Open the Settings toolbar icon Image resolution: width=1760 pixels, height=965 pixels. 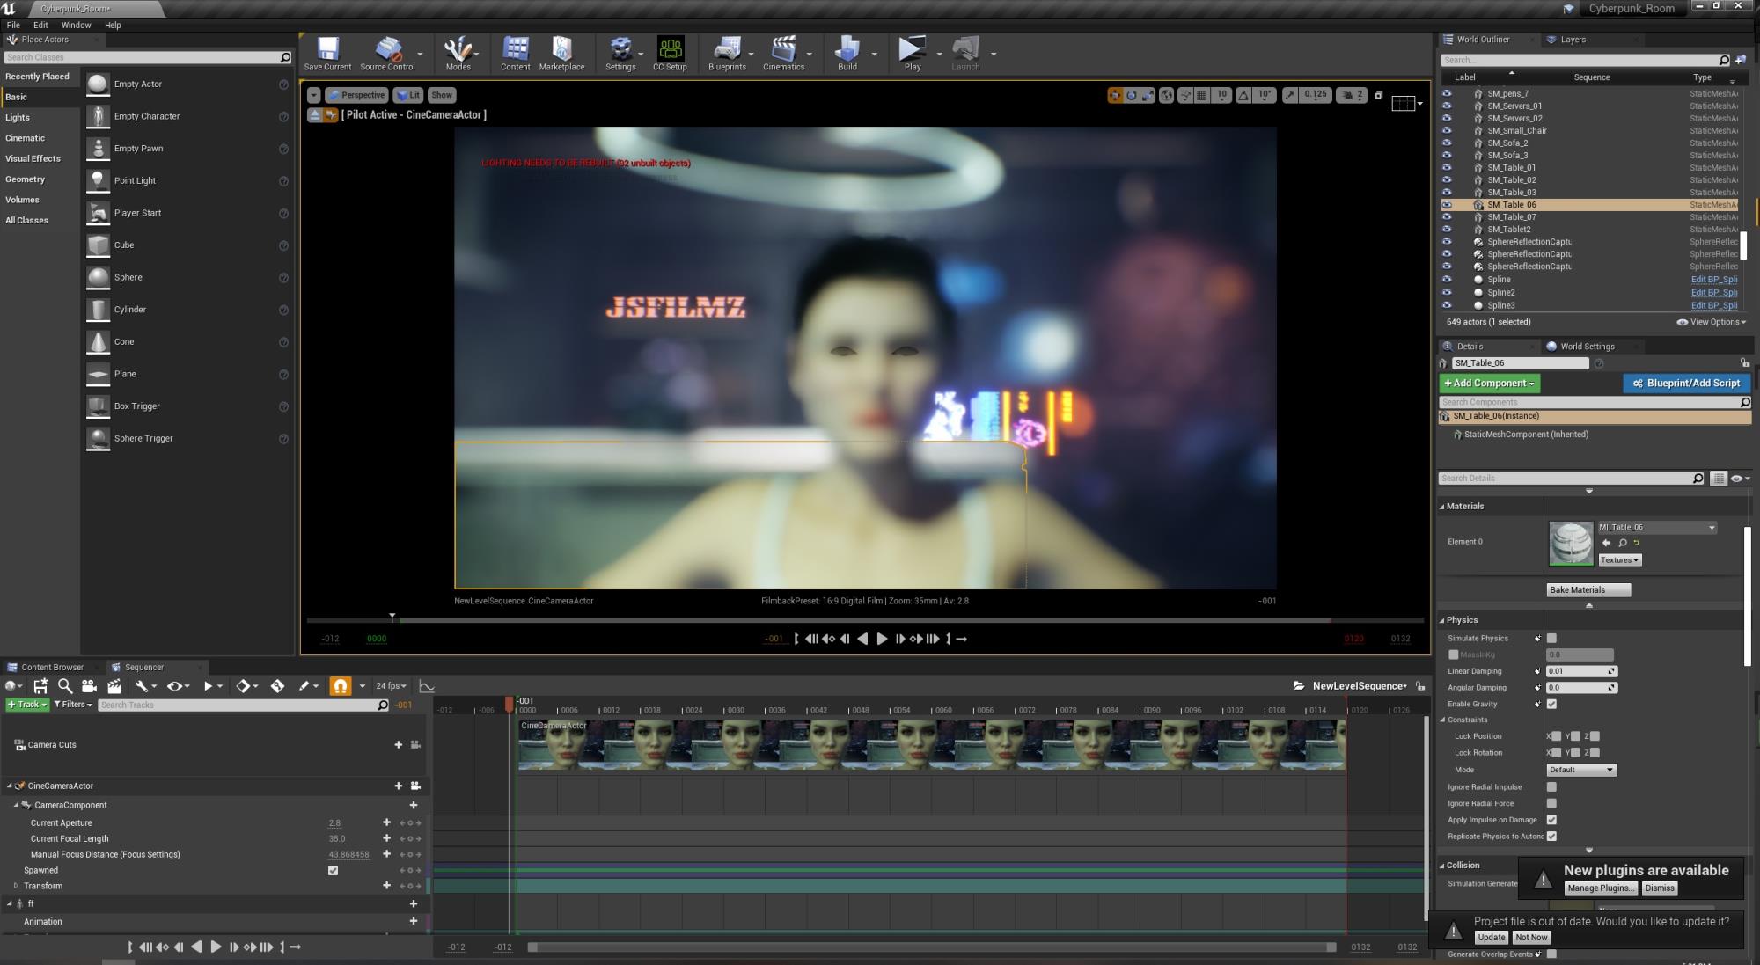(x=620, y=54)
